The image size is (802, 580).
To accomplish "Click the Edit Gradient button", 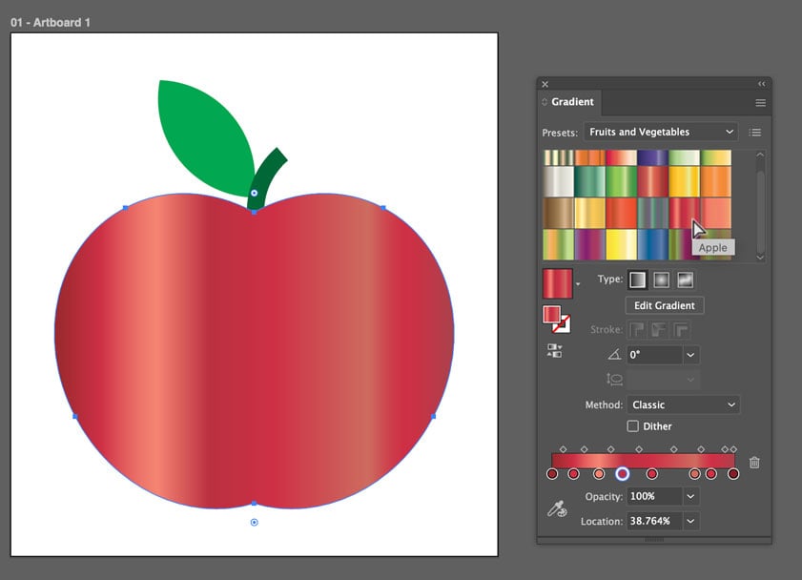I will [665, 305].
